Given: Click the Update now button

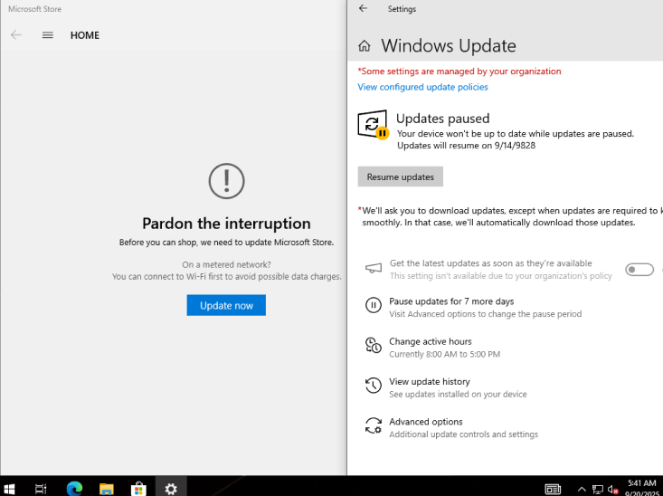Looking at the screenshot, I should tap(226, 305).
